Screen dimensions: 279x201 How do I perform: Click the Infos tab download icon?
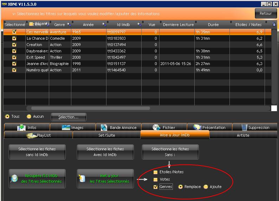(21, 127)
